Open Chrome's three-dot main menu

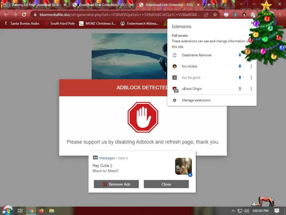coord(280,15)
